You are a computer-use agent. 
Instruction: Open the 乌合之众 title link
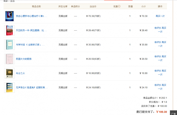(x=20, y=73)
